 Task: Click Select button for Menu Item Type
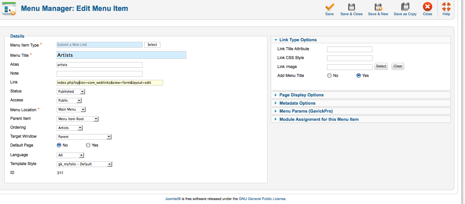click(152, 45)
